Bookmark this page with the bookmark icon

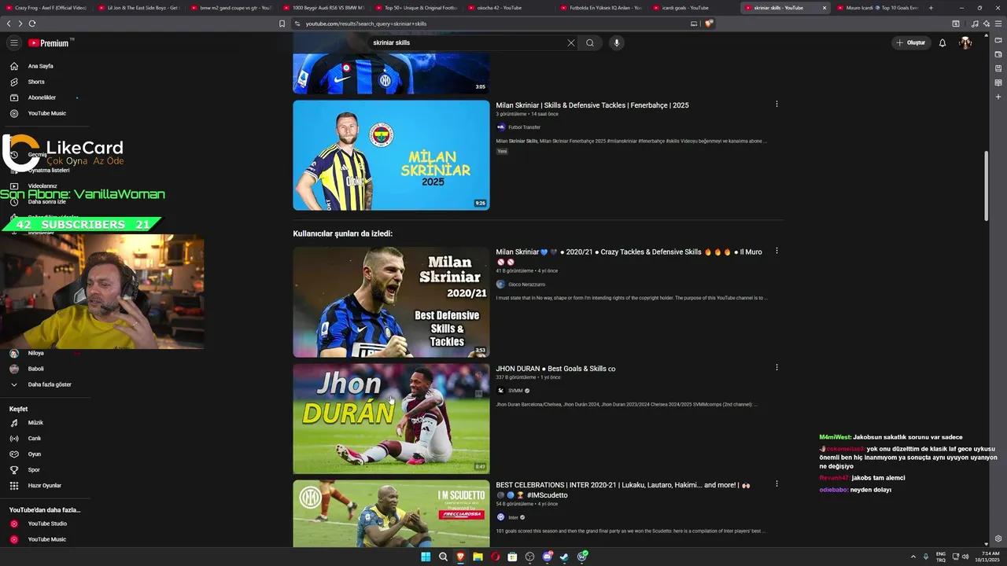tap(282, 24)
